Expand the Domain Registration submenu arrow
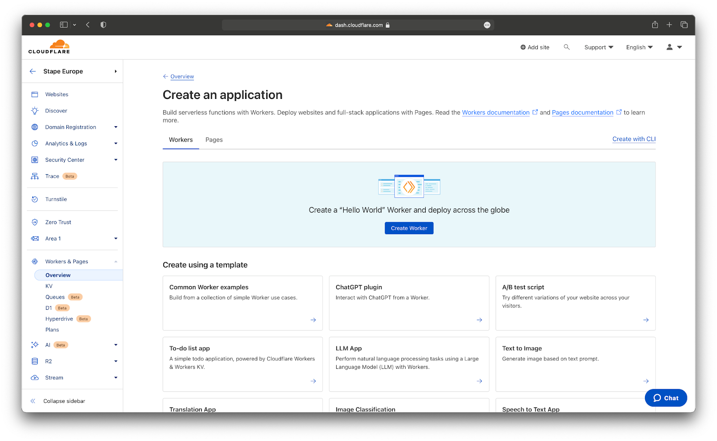This screenshot has width=717, height=441. 116,127
